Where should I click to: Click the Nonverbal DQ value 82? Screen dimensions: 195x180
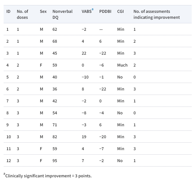pyautogui.click(x=55, y=137)
